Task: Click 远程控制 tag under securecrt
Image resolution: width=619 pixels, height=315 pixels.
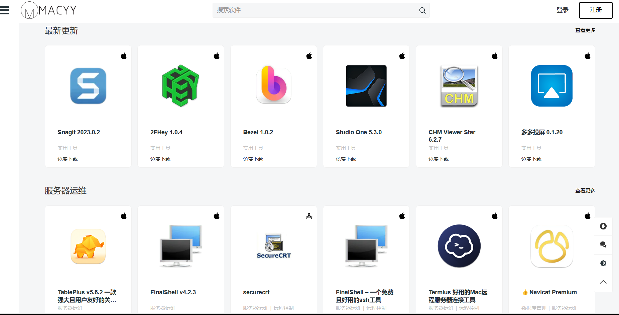Action: click(x=283, y=308)
